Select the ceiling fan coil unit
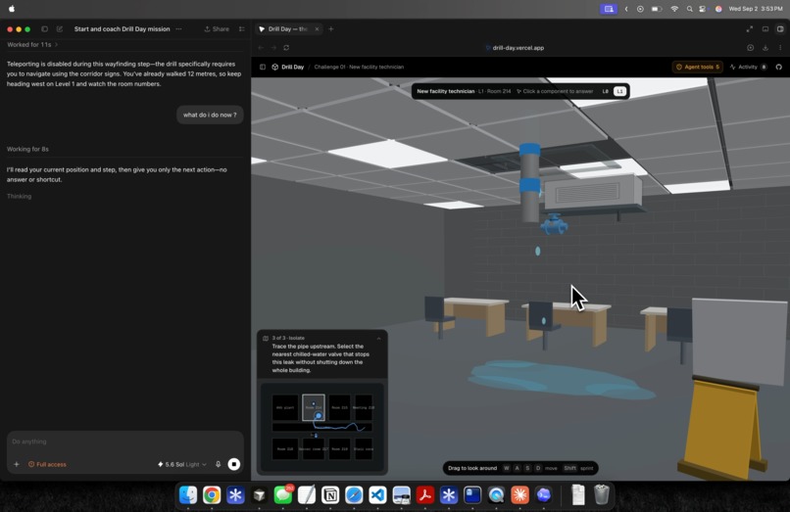Image resolution: width=790 pixels, height=512 pixels. pyautogui.click(x=593, y=192)
